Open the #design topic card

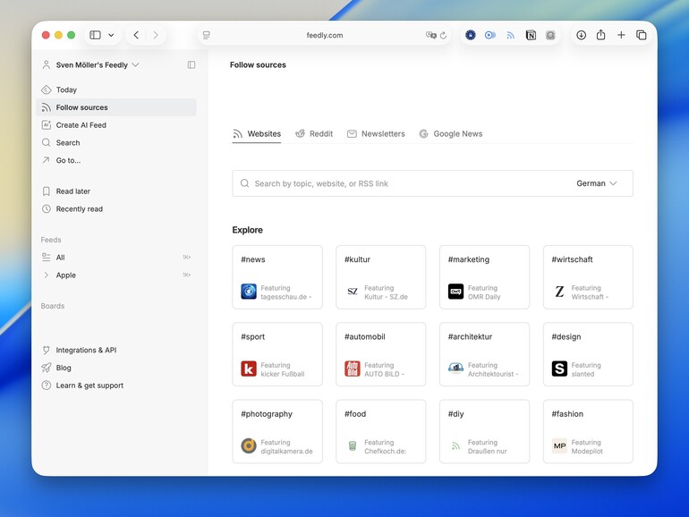pyautogui.click(x=589, y=354)
